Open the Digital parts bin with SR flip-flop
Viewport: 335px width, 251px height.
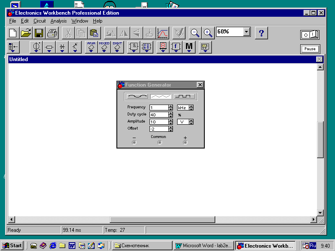point(147,47)
